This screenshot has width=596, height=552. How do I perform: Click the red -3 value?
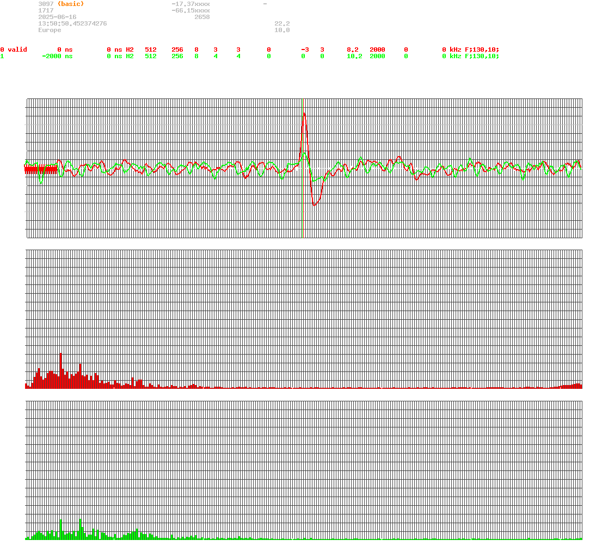pyautogui.click(x=305, y=50)
